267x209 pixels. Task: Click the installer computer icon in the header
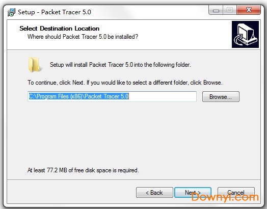pyautogui.click(x=245, y=34)
